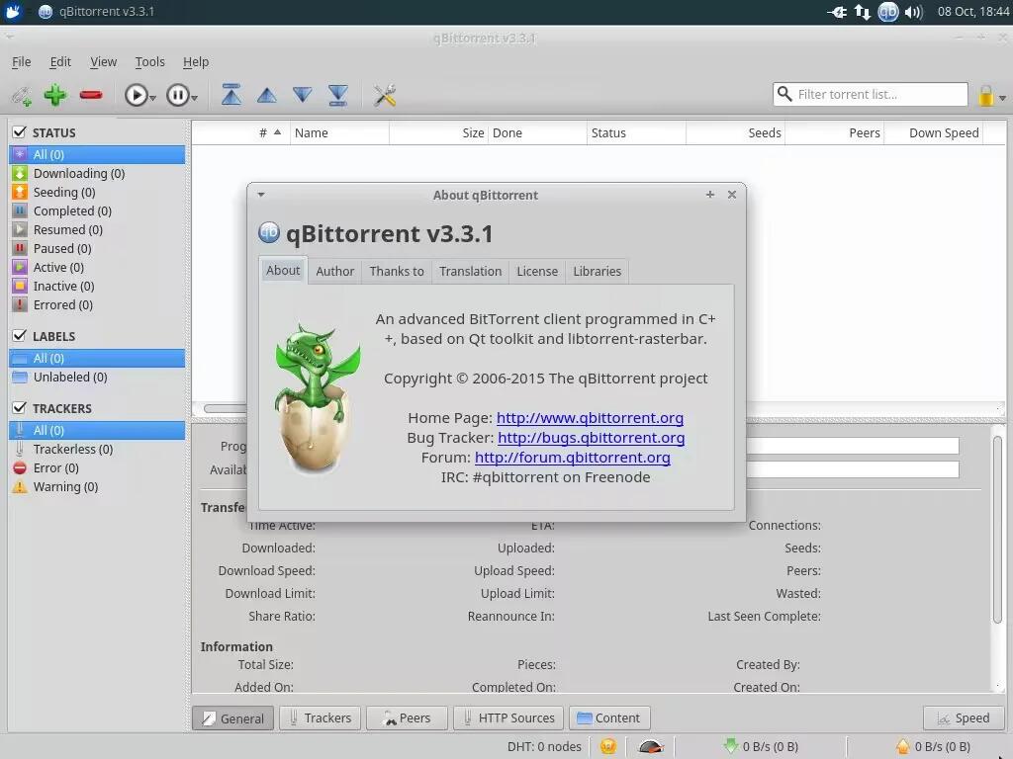Viewport: 1013px width, 759px height.
Task: Select Completed (0) status filter
Action: (97, 211)
